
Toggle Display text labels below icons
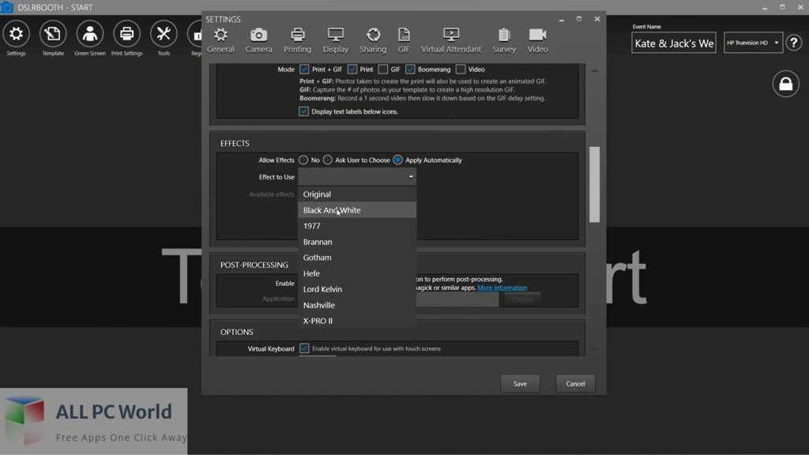click(304, 111)
